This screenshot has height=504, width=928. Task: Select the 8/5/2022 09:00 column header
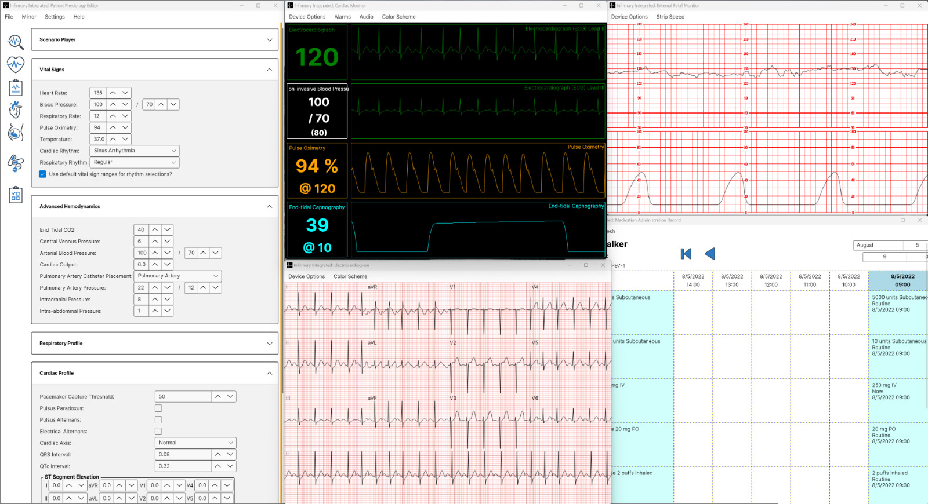[902, 280]
